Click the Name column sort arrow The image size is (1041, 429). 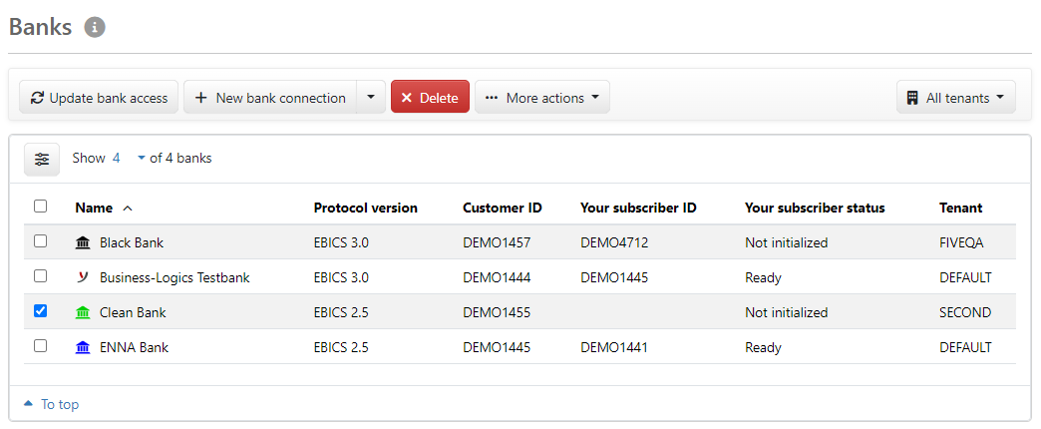[127, 209]
